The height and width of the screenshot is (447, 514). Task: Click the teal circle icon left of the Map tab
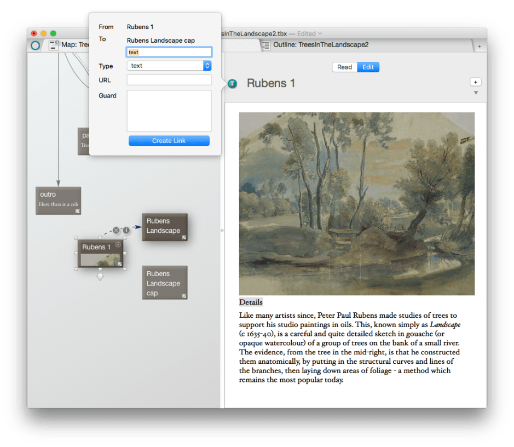(x=36, y=45)
